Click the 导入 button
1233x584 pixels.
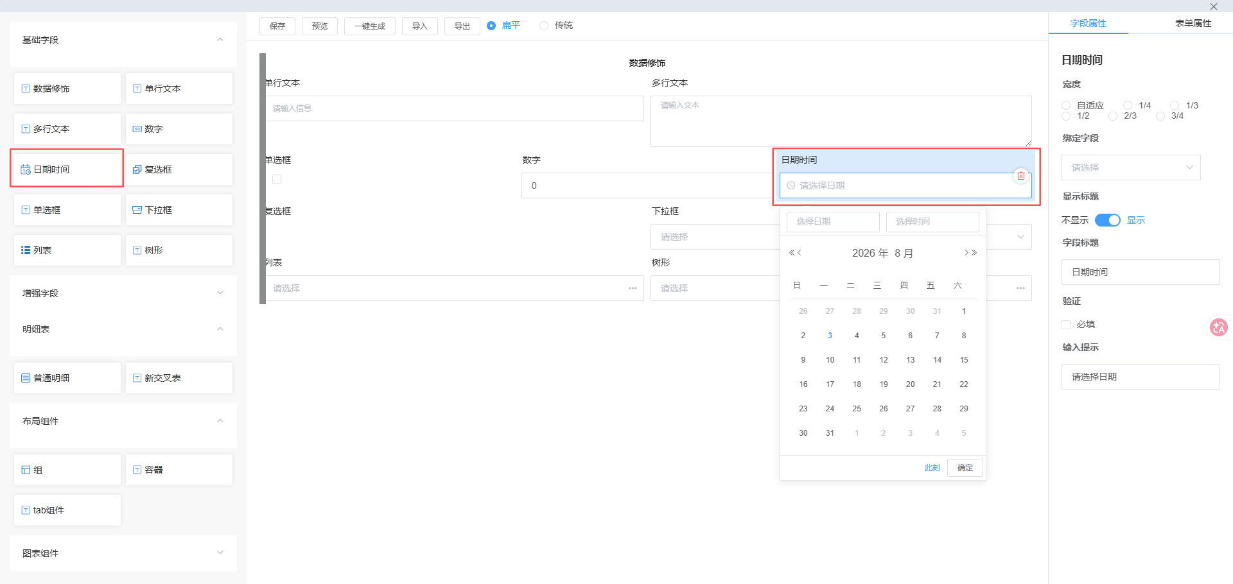420,26
